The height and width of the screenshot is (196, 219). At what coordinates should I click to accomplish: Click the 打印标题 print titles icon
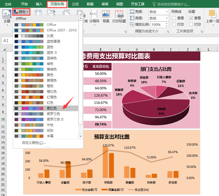point(119,14)
